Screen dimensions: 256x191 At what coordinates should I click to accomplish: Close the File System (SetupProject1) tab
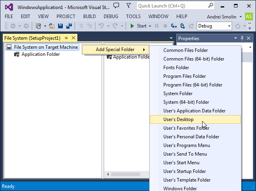(x=73, y=38)
